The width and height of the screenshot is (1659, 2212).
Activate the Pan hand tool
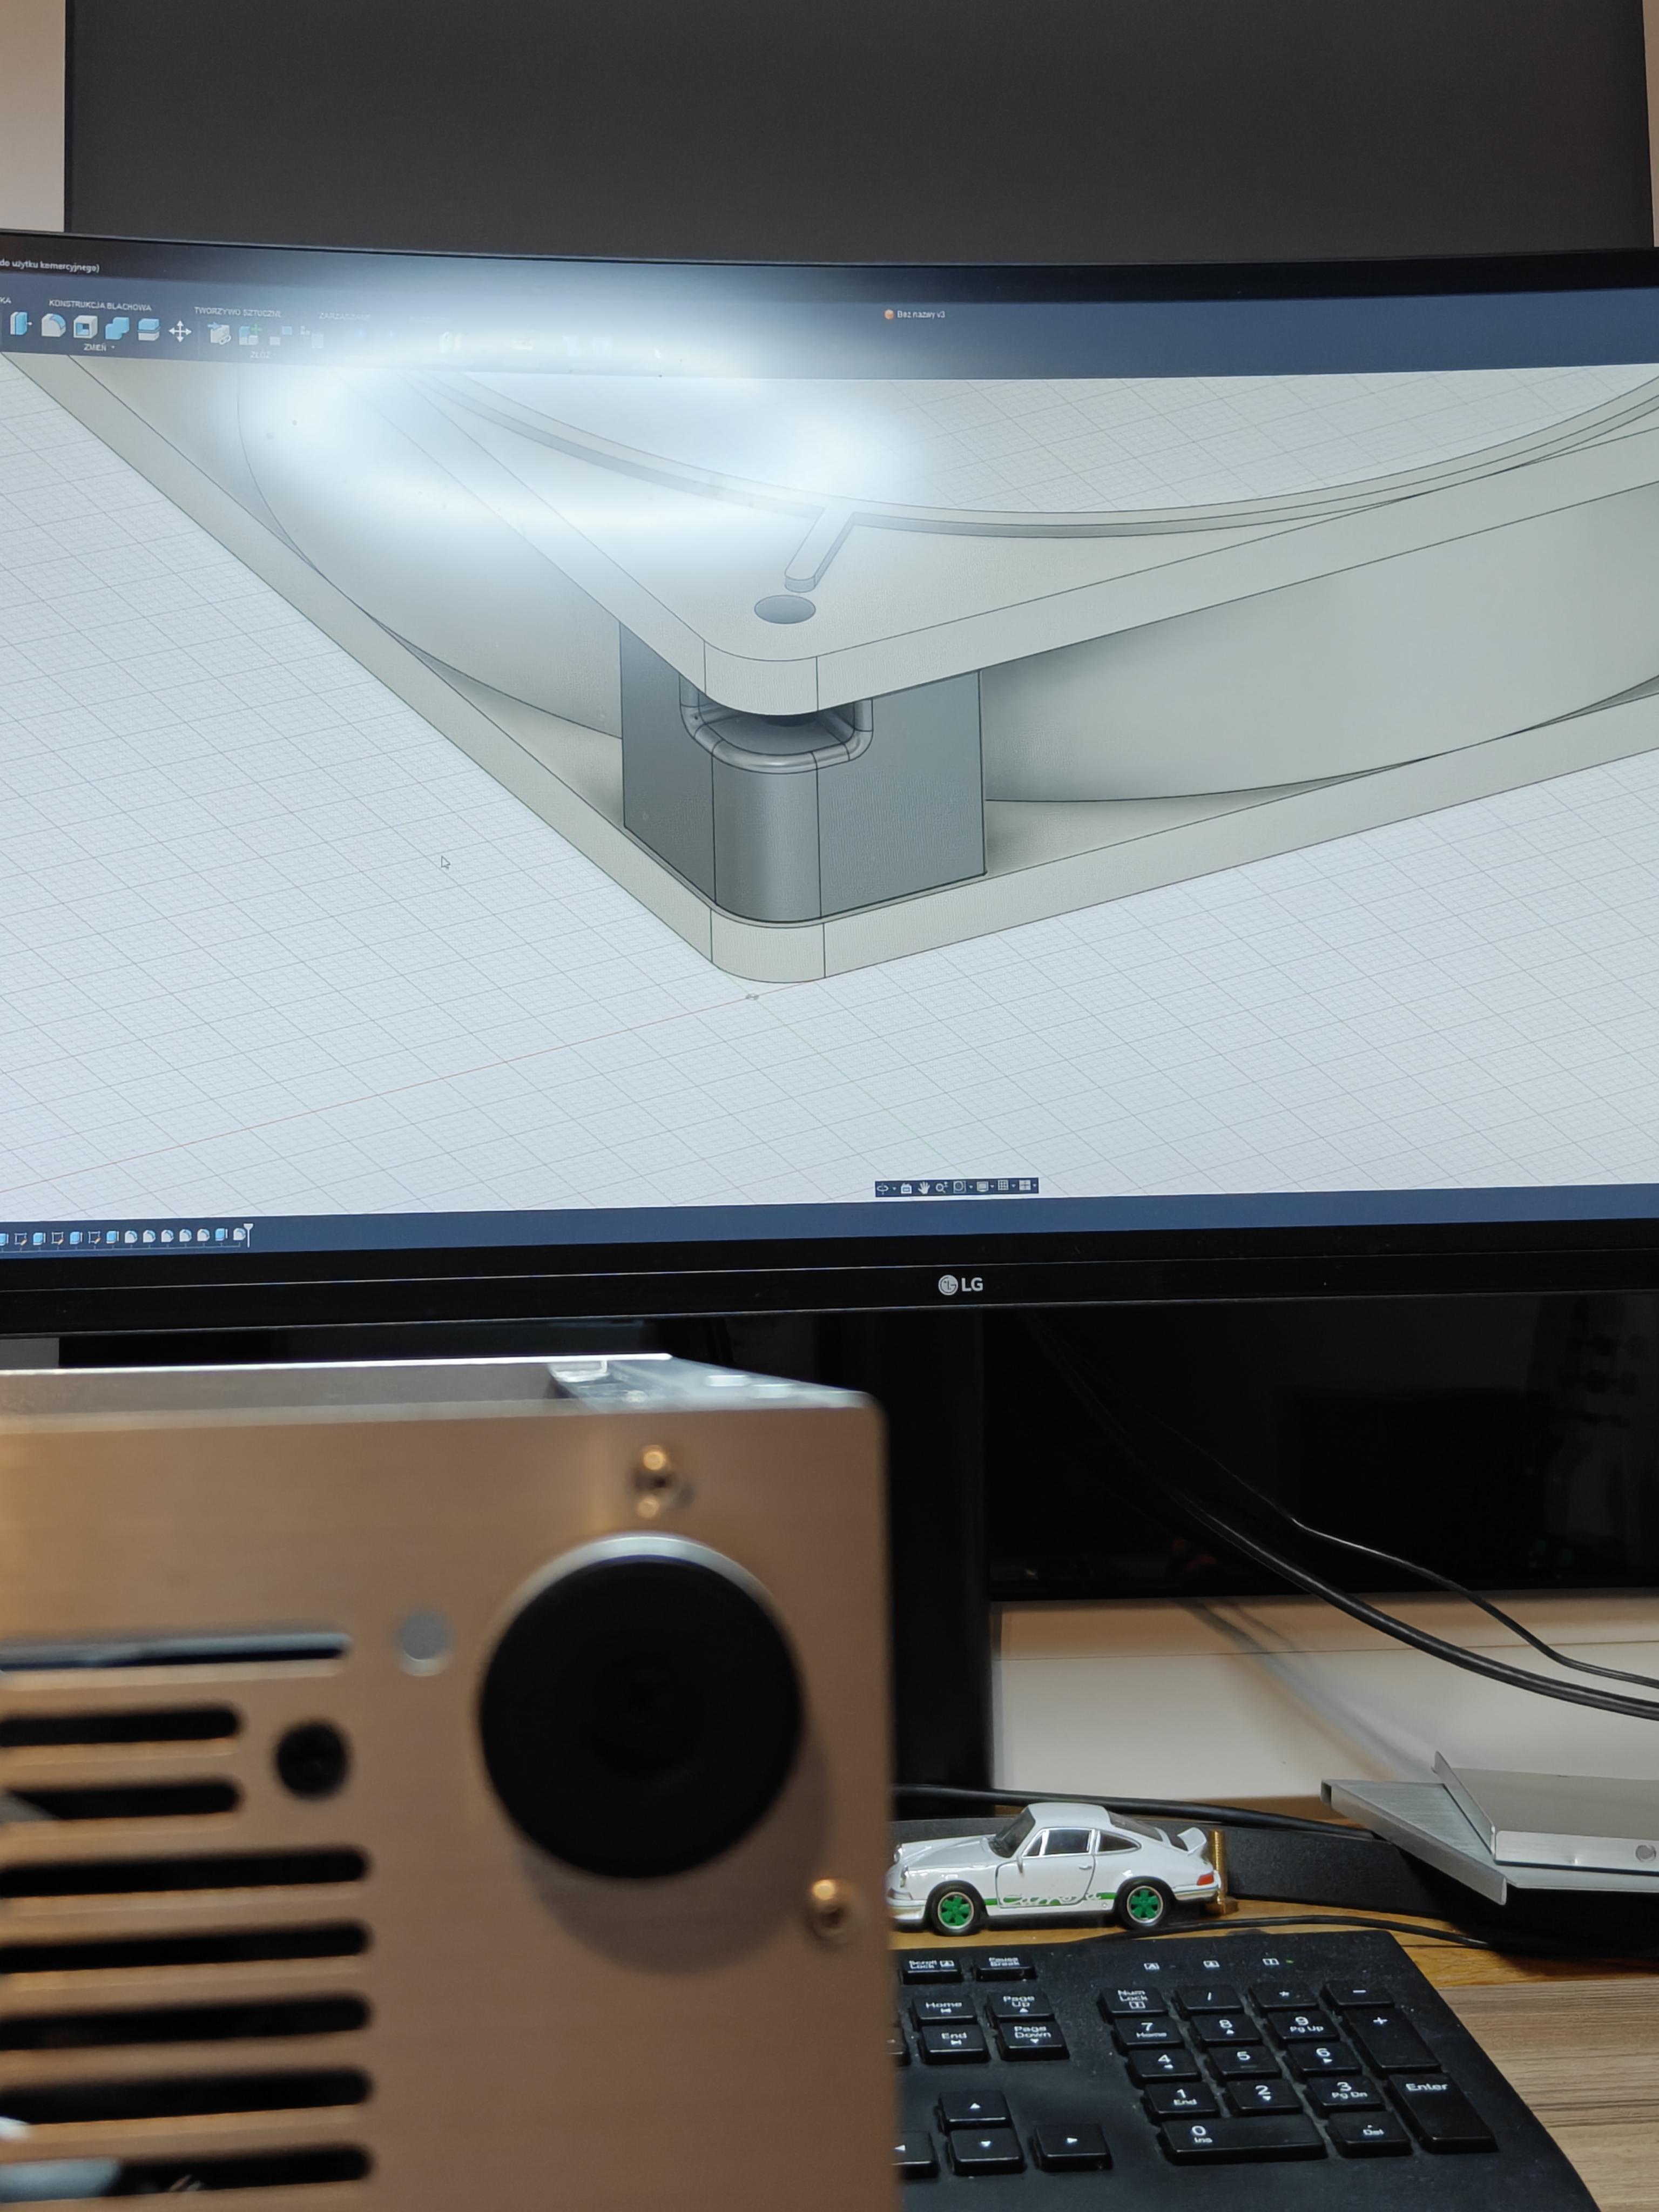[924, 1187]
